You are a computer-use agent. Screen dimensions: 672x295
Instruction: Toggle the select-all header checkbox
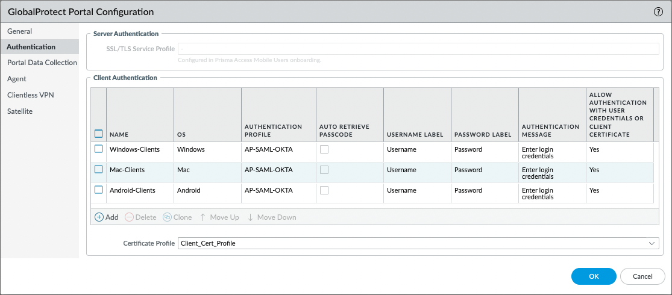(x=99, y=134)
